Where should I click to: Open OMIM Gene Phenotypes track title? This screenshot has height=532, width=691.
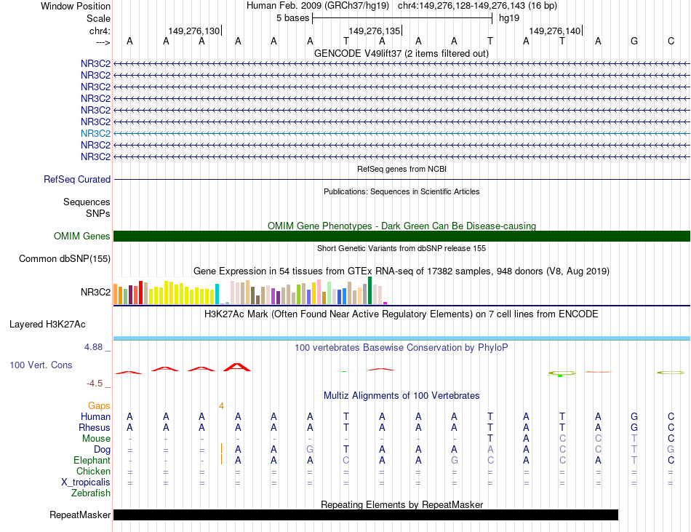(402, 226)
